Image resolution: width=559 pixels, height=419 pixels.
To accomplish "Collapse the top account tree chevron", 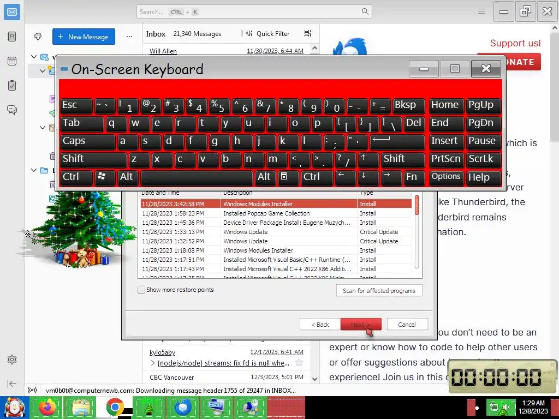I will [x=34, y=57].
